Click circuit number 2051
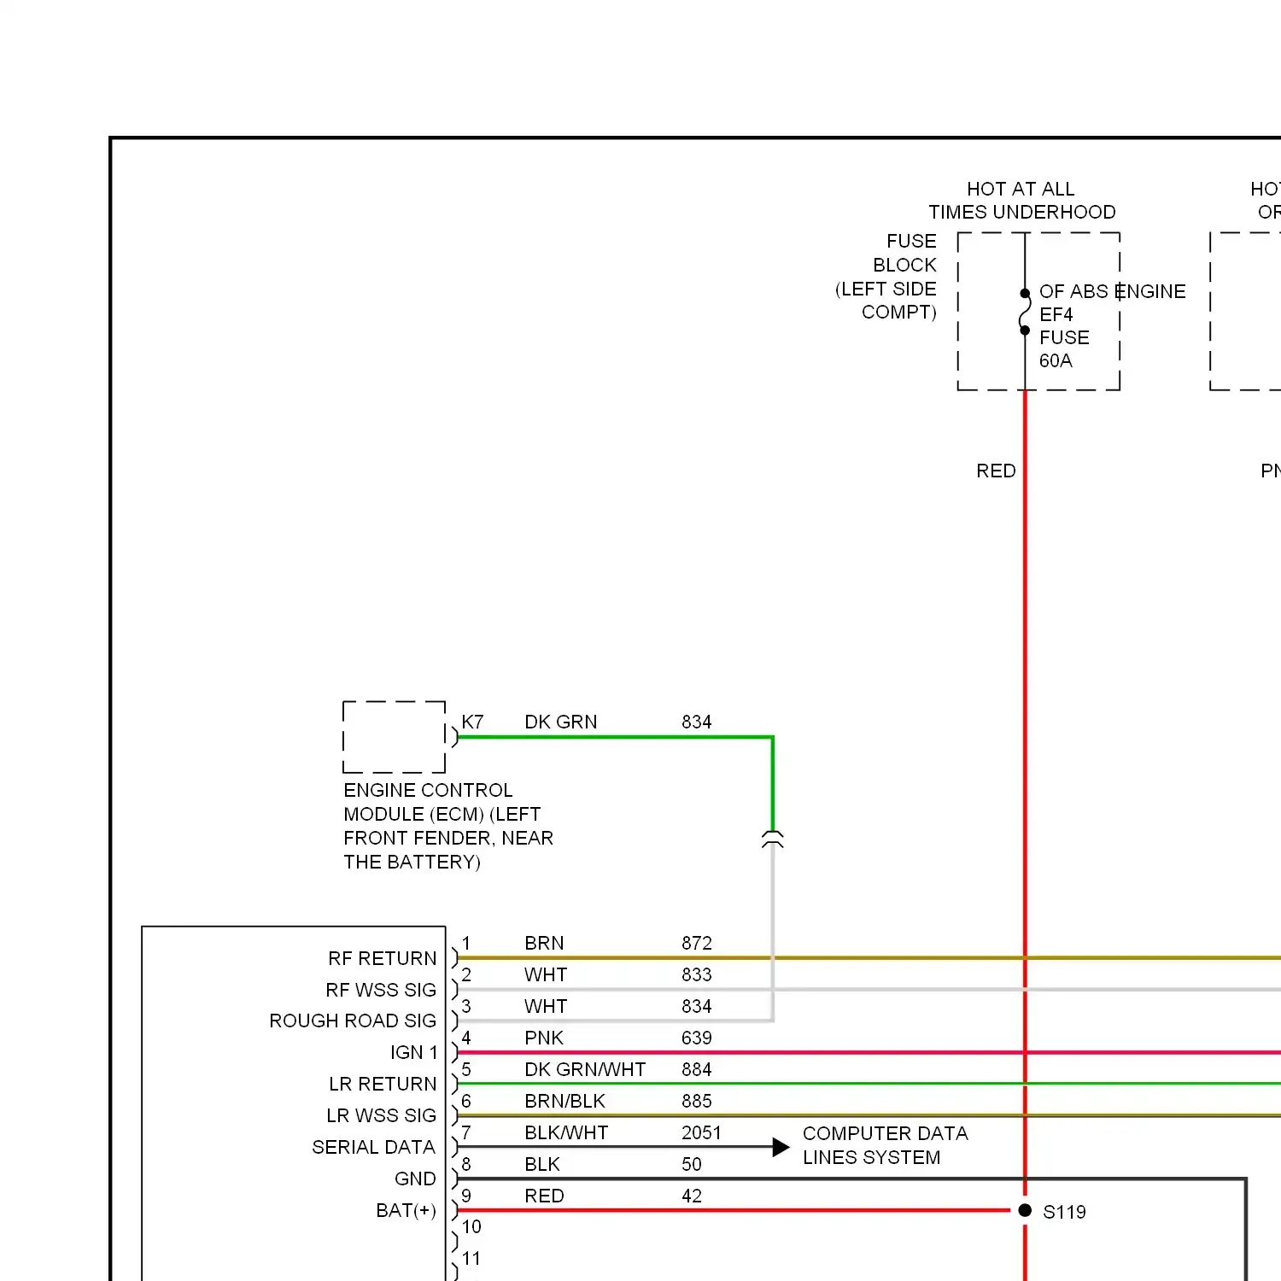The height and width of the screenshot is (1281, 1281). (702, 1132)
